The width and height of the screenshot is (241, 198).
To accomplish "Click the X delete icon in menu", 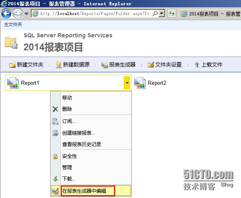I will point(55,109).
